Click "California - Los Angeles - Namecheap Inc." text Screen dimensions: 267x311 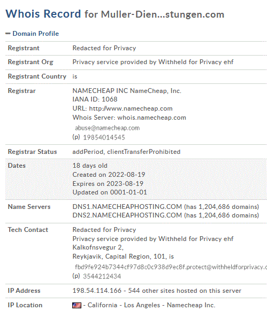[151, 305]
